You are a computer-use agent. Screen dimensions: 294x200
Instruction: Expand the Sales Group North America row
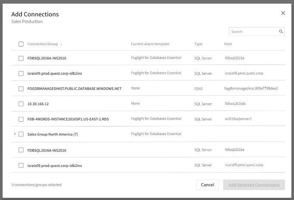(x=15, y=134)
